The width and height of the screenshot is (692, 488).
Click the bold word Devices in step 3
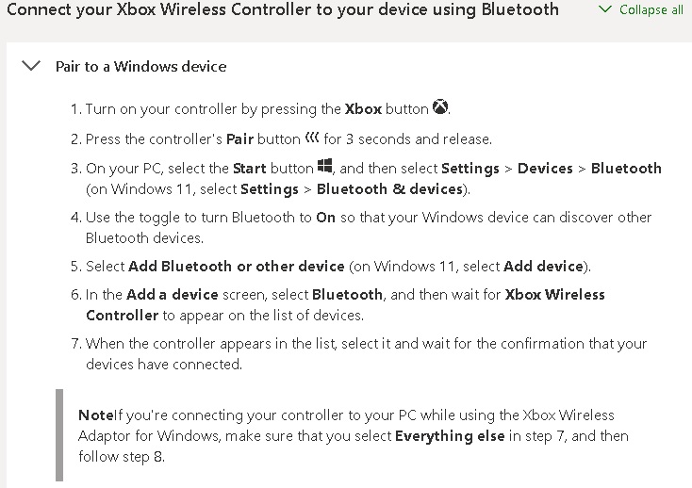545,169
